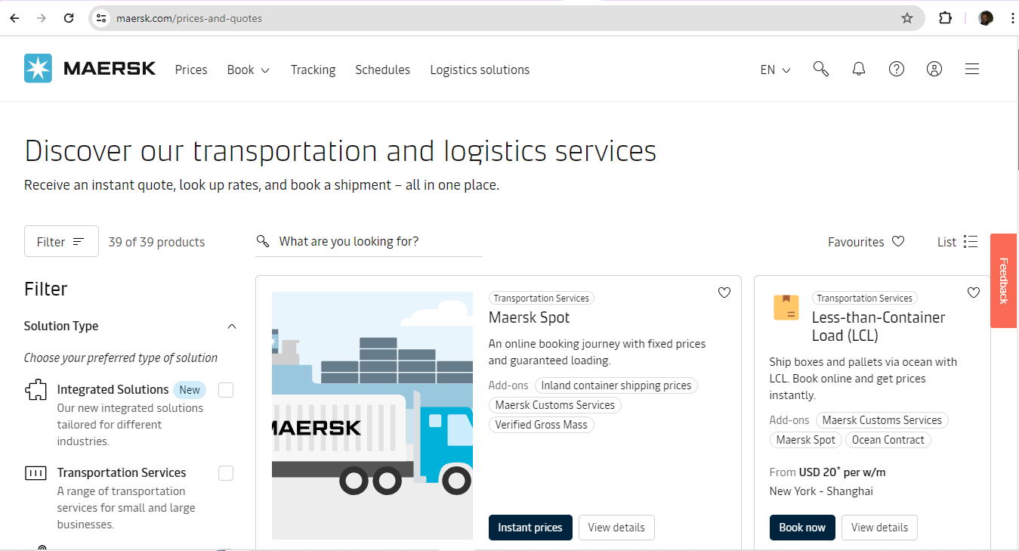Enable the Integrated Solutions filter

[x=225, y=389]
